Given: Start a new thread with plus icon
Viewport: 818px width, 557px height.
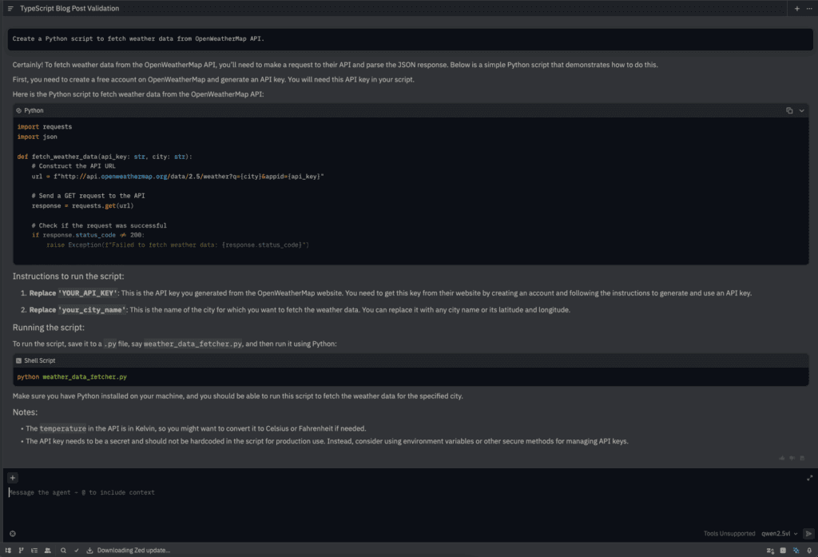Looking at the screenshot, I should (x=796, y=8).
